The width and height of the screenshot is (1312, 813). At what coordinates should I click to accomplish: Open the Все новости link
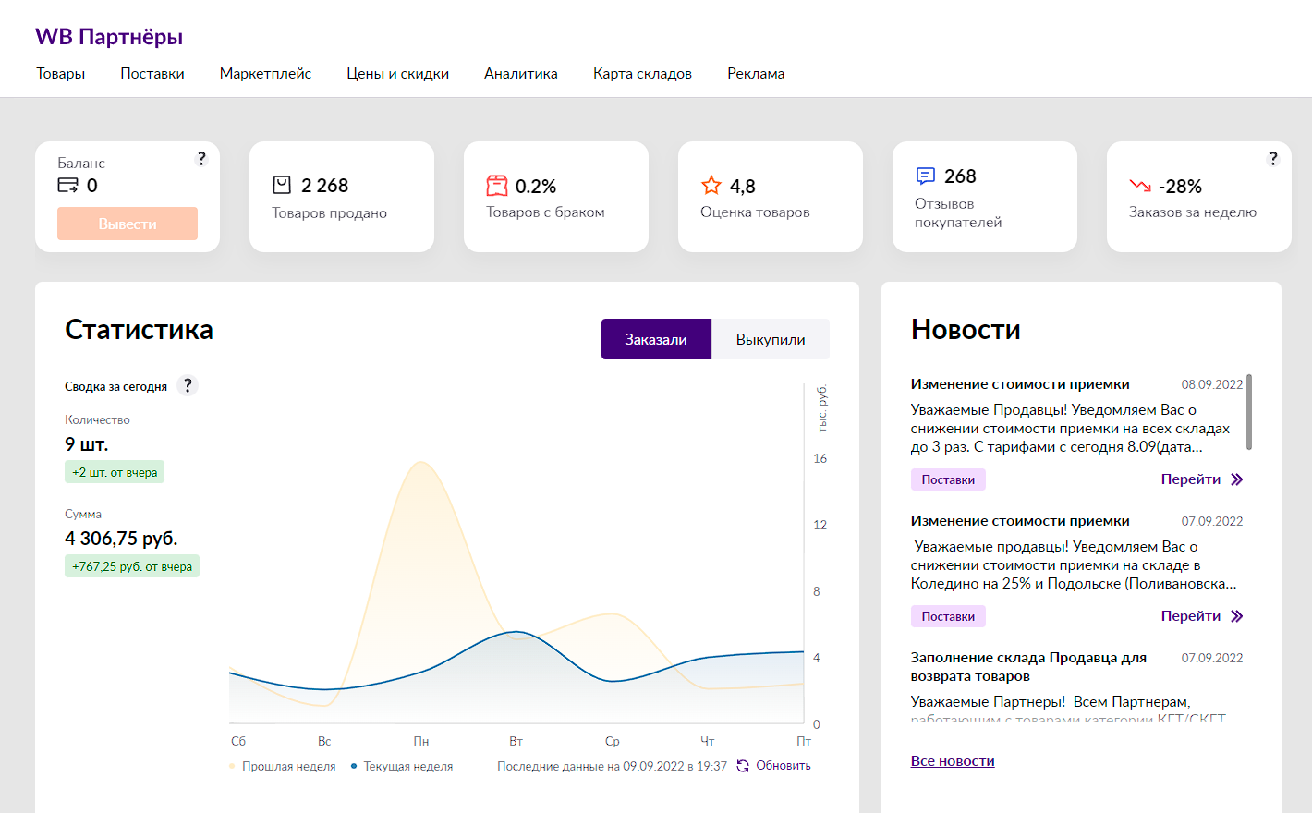pyautogui.click(x=953, y=761)
